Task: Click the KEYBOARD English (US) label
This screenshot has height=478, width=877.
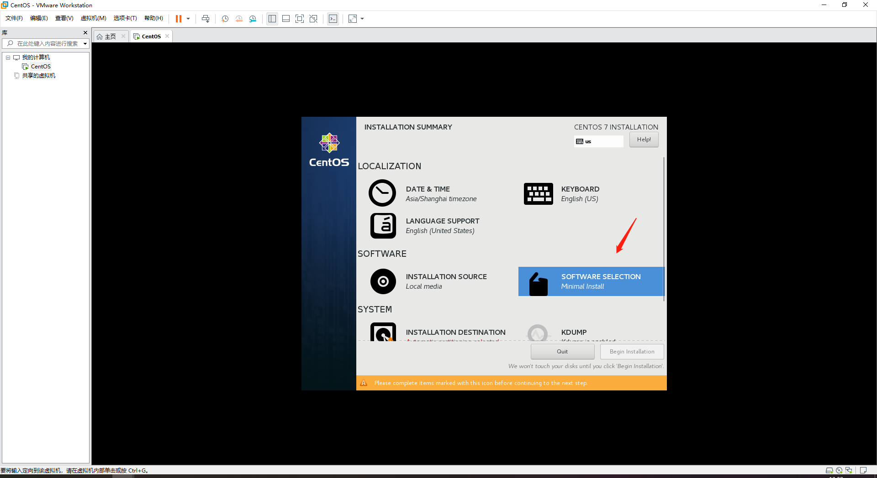Action: click(x=580, y=194)
